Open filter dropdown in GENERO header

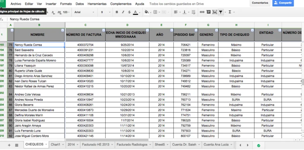[x=216, y=30]
